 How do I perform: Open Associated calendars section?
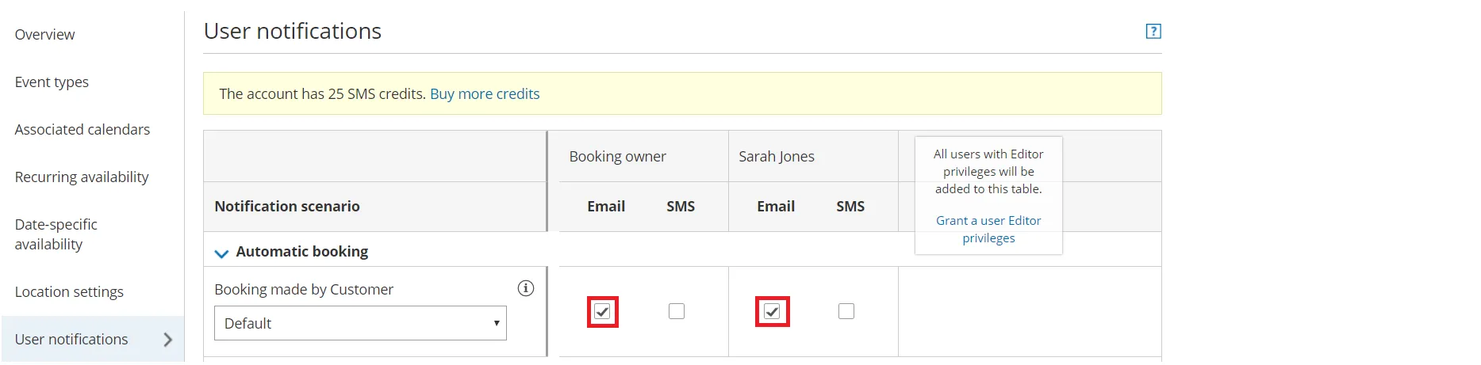click(82, 130)
